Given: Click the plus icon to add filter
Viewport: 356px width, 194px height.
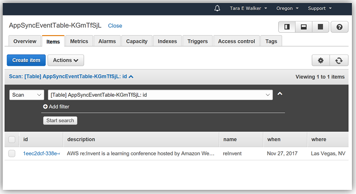Looking at the screenshot, I should click(x=45, y=106).
